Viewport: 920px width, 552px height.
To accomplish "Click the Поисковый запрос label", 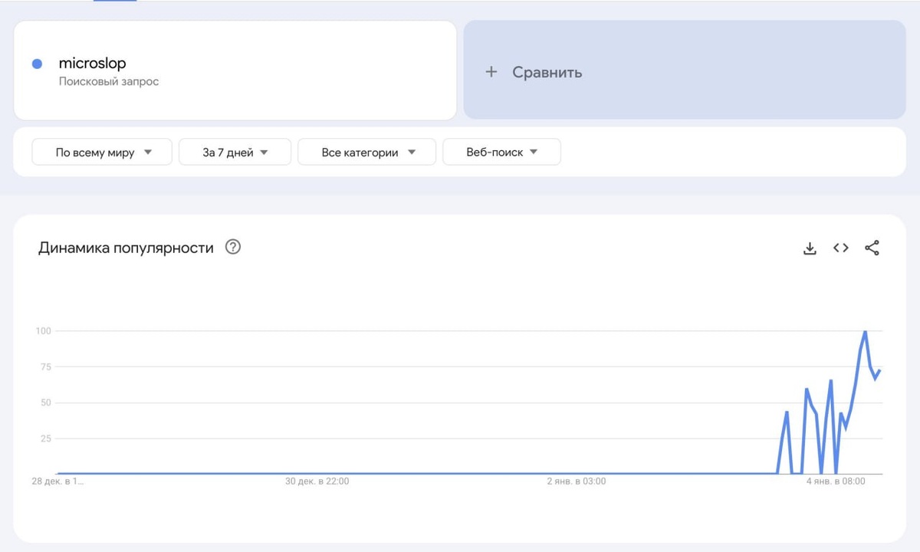I will [x=109, y=81].
